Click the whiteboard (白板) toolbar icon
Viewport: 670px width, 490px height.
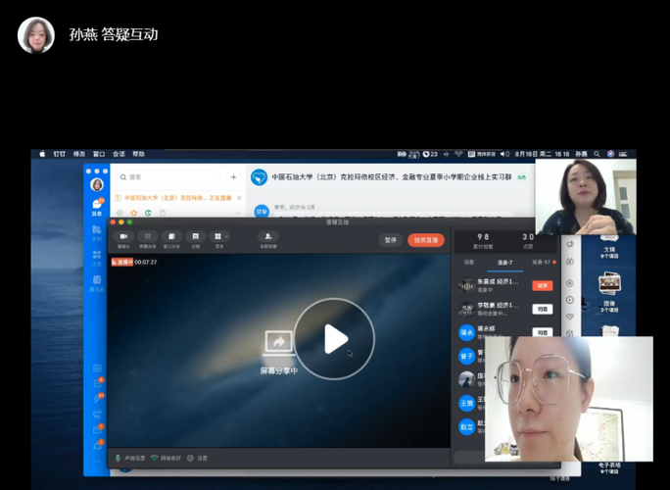(195, 238)
